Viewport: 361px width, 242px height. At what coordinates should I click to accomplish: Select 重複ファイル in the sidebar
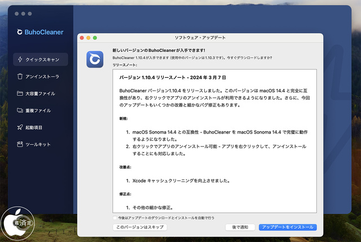pyautogui.click(x=41, y=110)
